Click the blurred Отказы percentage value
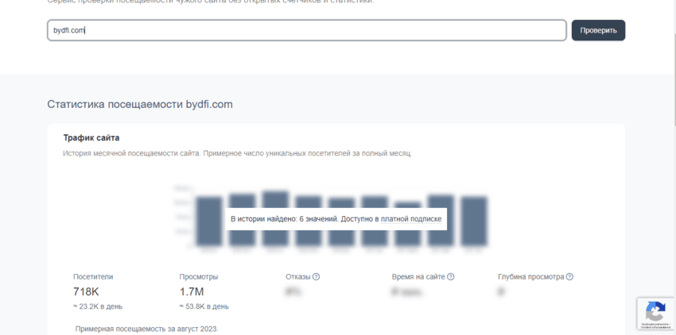Viewport: 676px width, 335px height. tap(293, 292)
